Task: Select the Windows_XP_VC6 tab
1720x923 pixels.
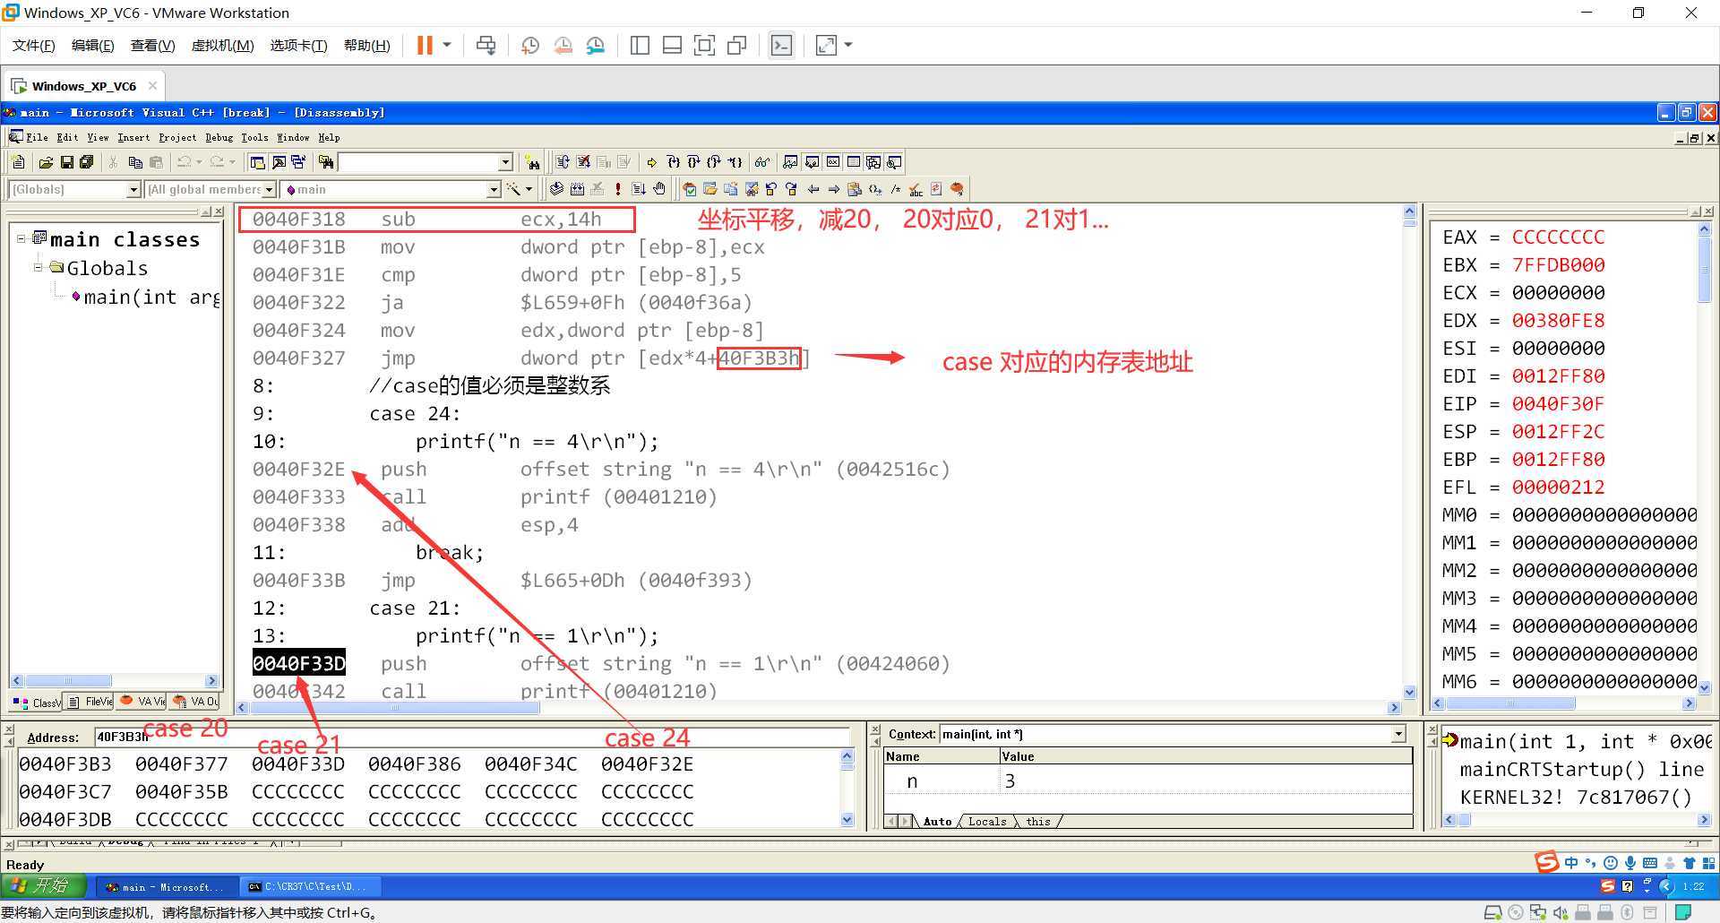Action: click(83, 86)
